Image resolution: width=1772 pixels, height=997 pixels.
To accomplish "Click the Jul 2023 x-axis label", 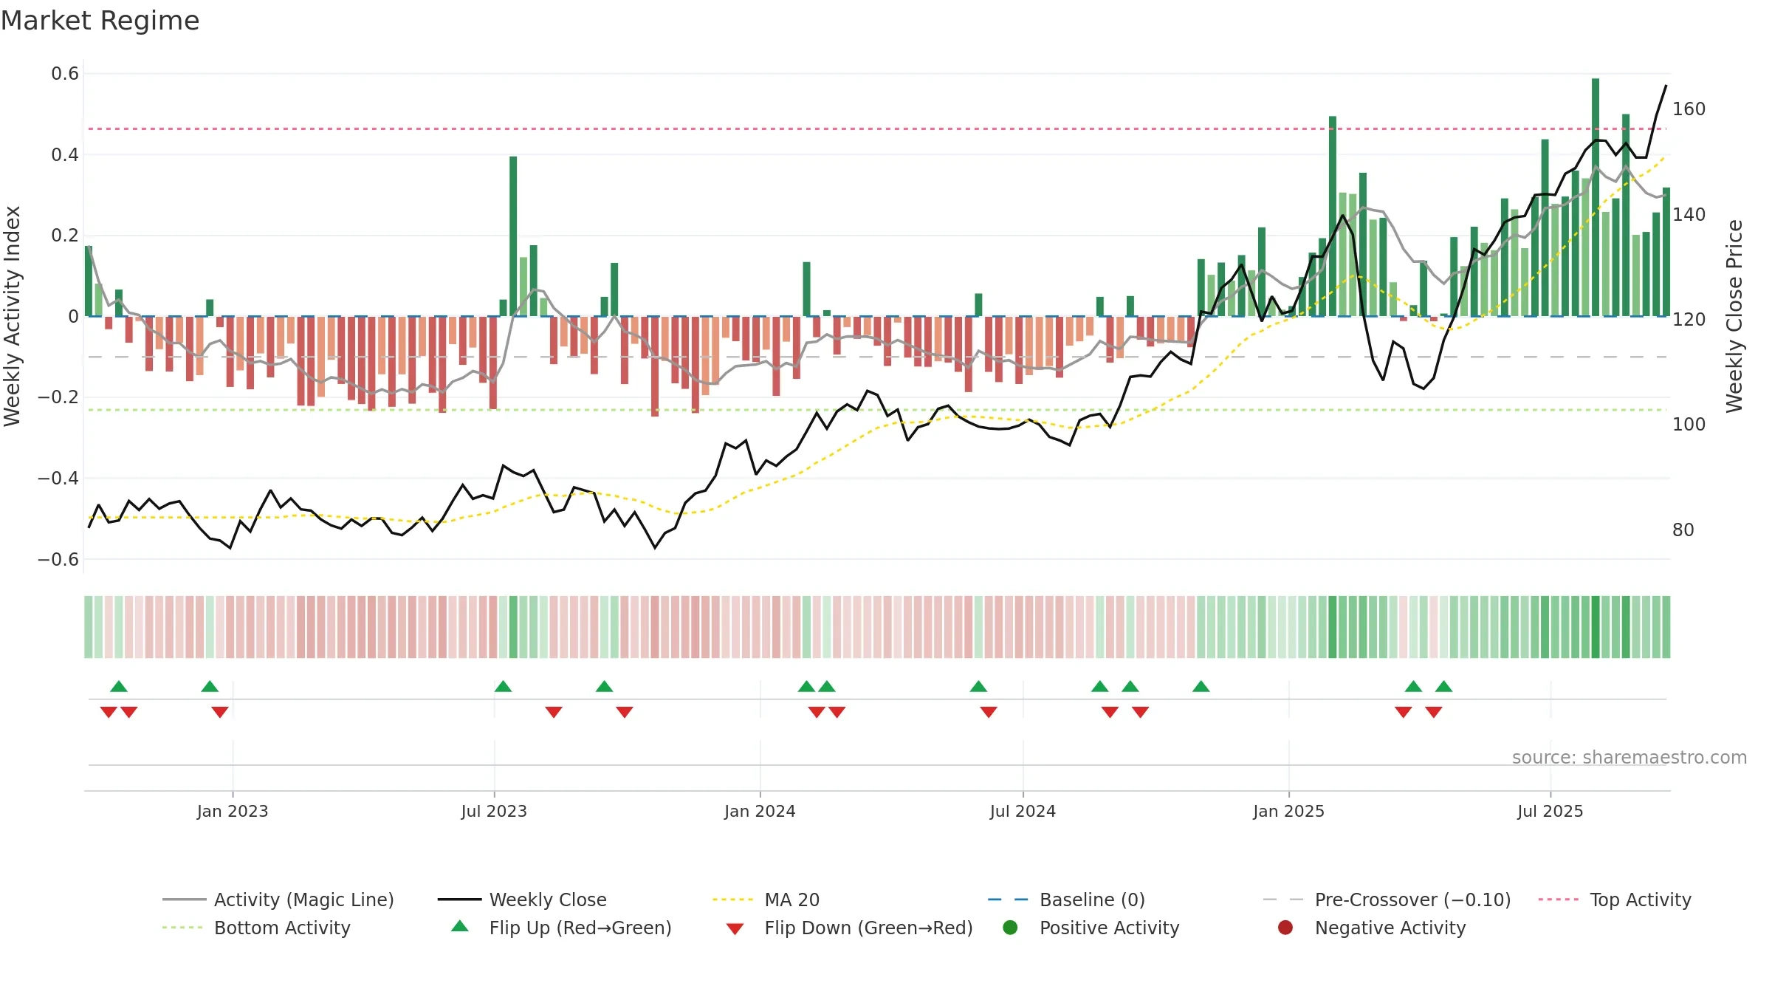I will 494,811.
